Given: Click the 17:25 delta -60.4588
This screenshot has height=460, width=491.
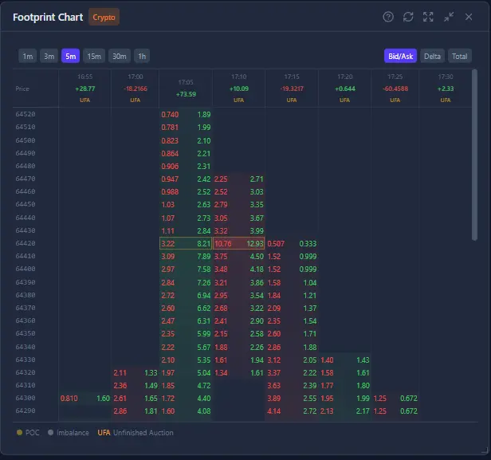Looking at the screenshot, I should 395,88.
